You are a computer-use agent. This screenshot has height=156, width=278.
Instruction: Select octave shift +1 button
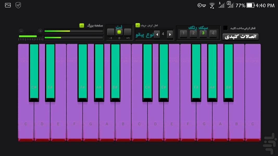pyautogui.click(x=128, y=32)
